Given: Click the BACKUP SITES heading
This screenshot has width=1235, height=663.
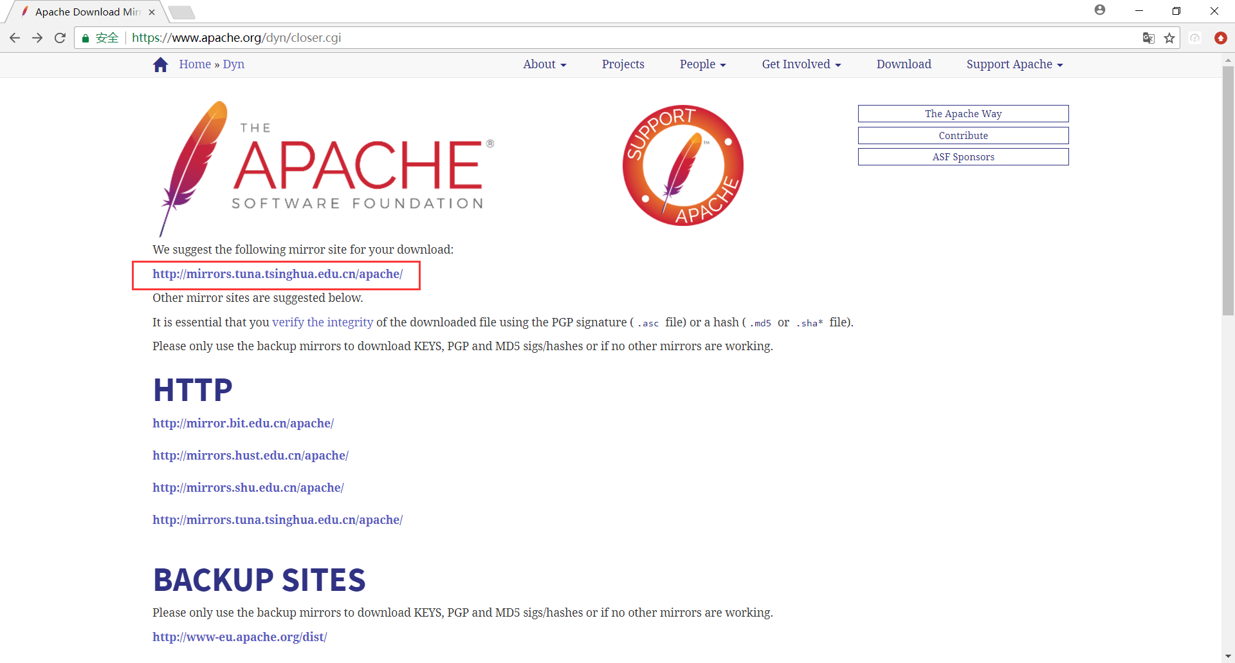Looking at the screenshot, I should coord(259,580).
